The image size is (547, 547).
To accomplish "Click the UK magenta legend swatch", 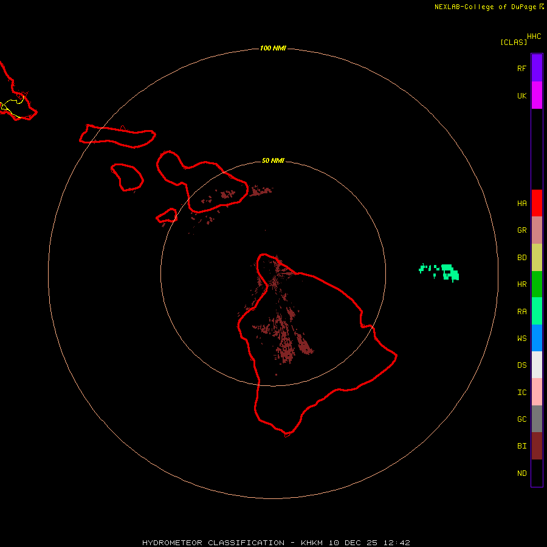I will [x=537, y=95].
